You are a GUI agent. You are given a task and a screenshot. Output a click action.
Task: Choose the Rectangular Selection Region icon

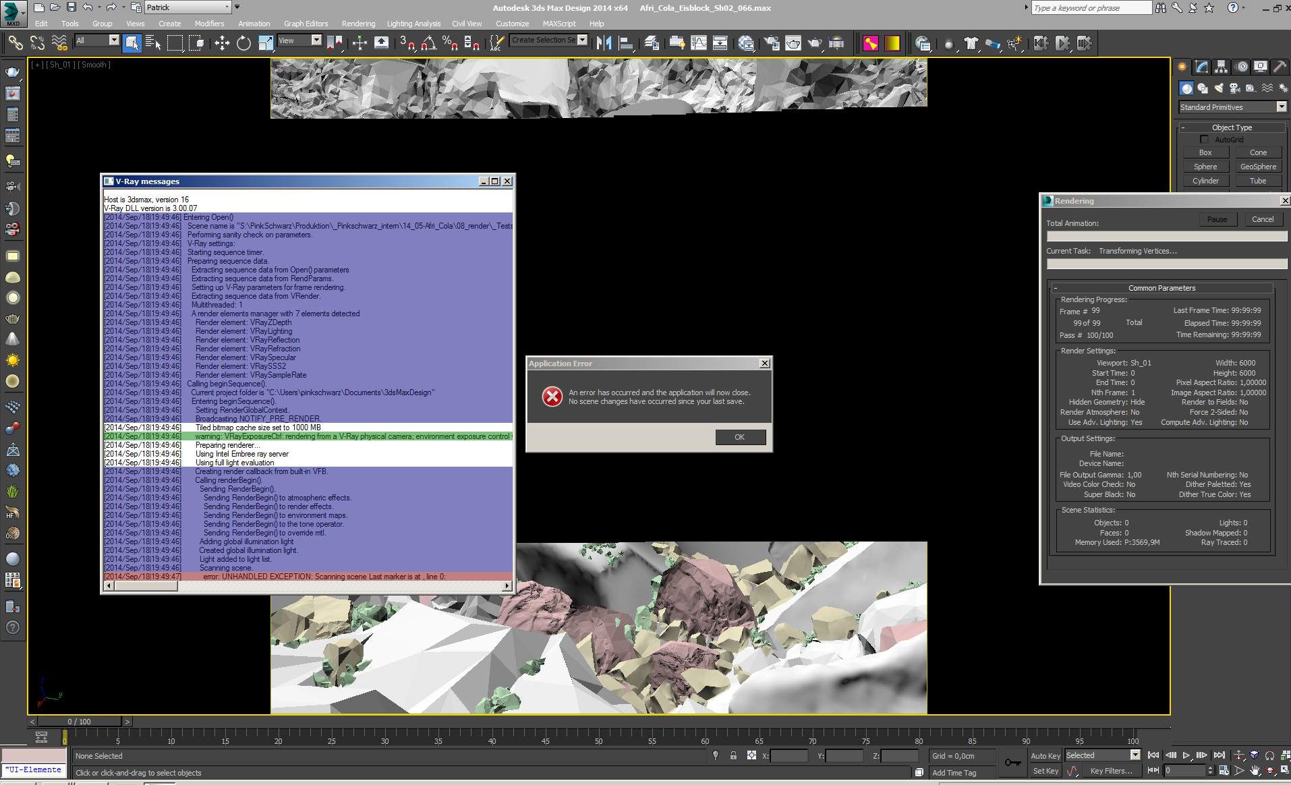pyautogui.click(x=175, y=43)
